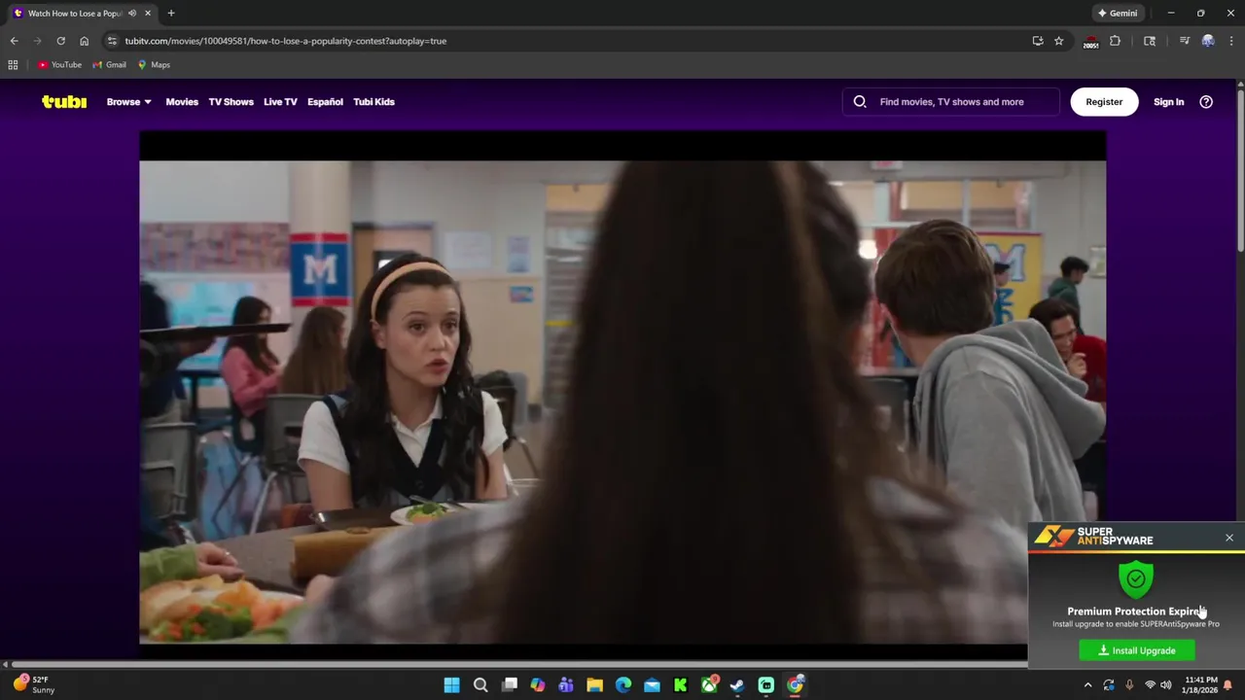Open the Gemini button
This screenshot has width=1245, height=700.
pos(1118,14)
